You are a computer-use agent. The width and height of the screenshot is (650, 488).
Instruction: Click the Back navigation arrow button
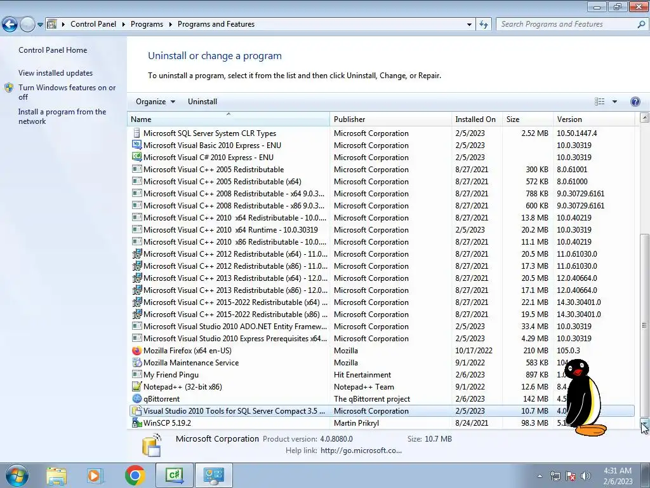pos(10,25)
